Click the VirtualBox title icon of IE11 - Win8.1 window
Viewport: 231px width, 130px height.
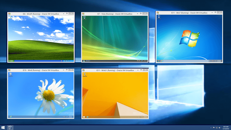point(83,70)
